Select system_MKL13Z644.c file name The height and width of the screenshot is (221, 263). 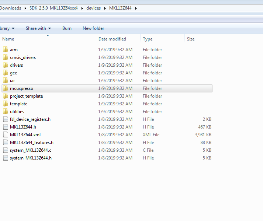31,150
